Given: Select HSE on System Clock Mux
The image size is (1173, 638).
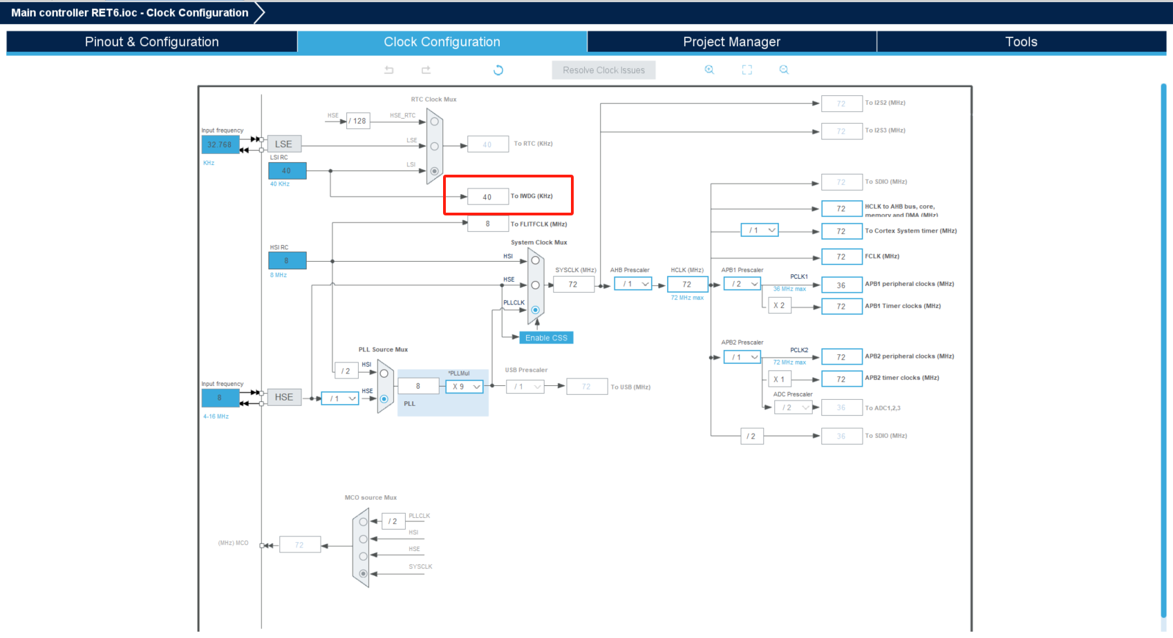Looking at the screenshot, I should point(535,285).
